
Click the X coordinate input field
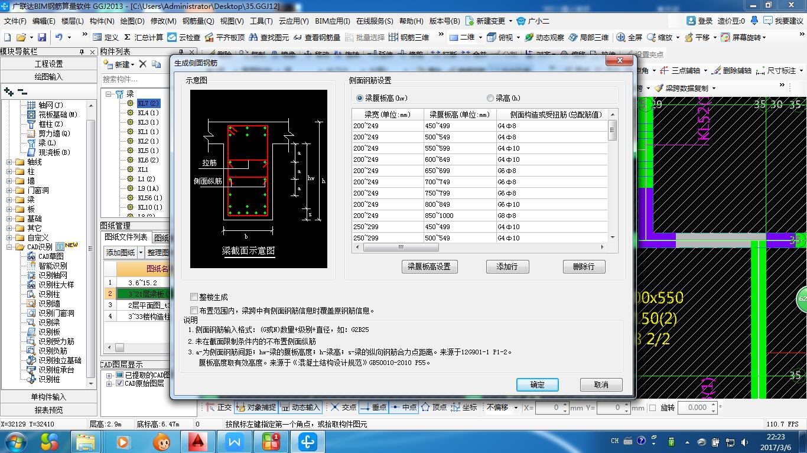552,408
